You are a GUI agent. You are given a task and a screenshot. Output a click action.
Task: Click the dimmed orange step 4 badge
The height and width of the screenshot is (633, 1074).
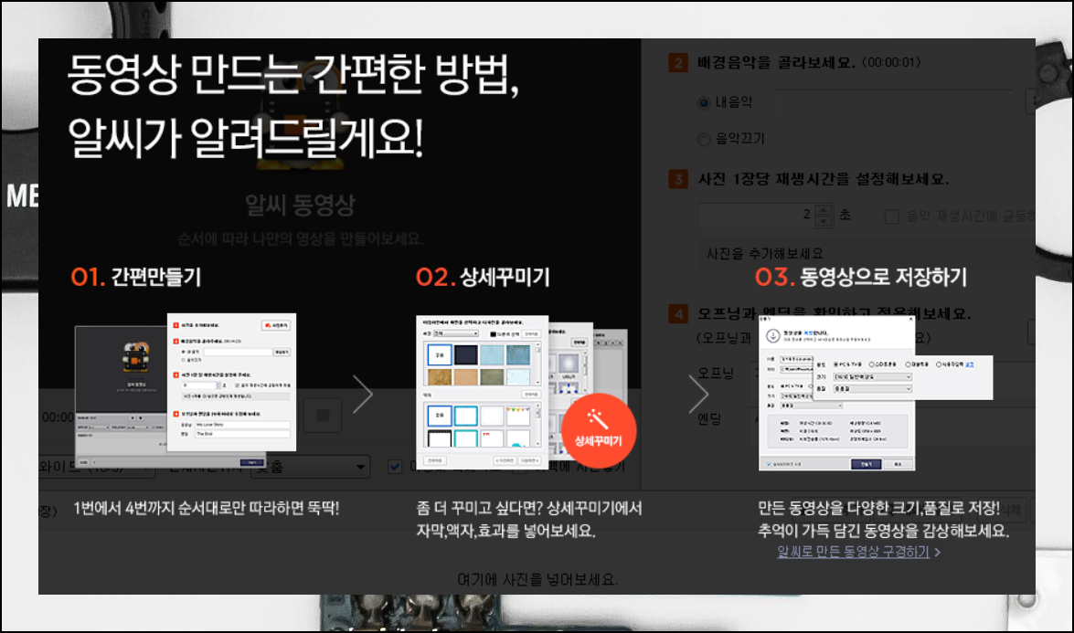(x=678, y=314)
